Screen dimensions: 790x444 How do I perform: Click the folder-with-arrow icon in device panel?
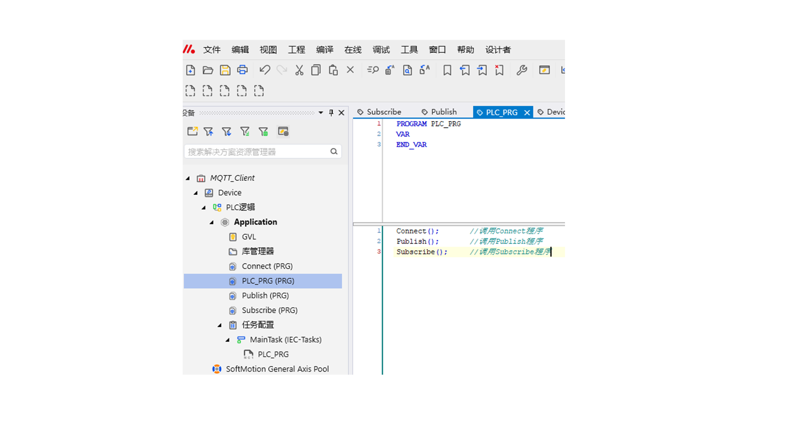pyautogui.click(x=192, y=132)
